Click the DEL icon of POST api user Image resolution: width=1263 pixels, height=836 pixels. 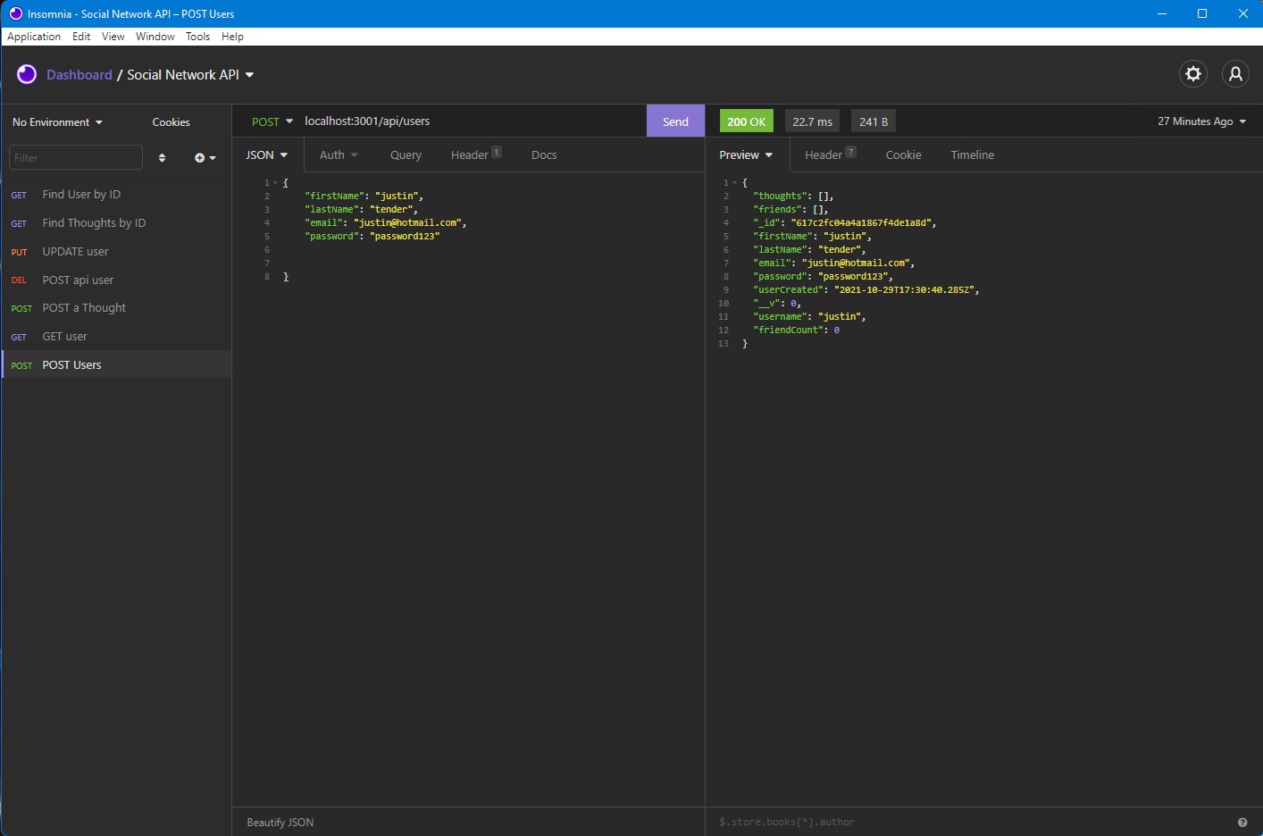[19, 280]
